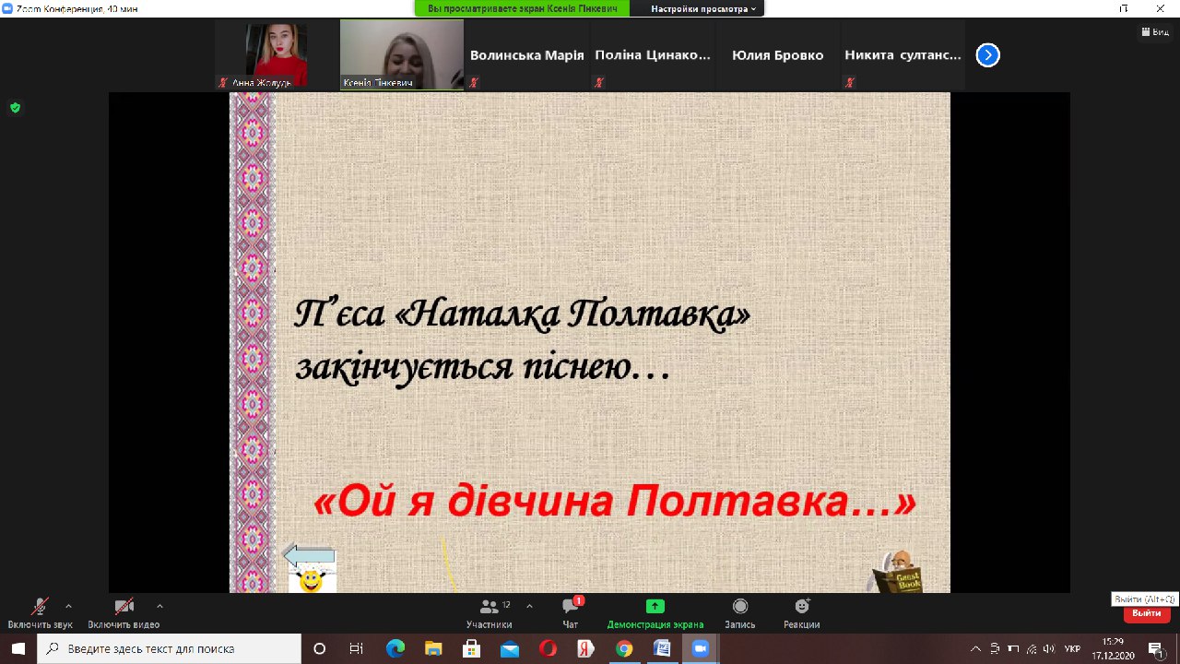1180x664 pixels.
Task: Open the Настройки просмотра dropdown
Action: pos(703,8)
